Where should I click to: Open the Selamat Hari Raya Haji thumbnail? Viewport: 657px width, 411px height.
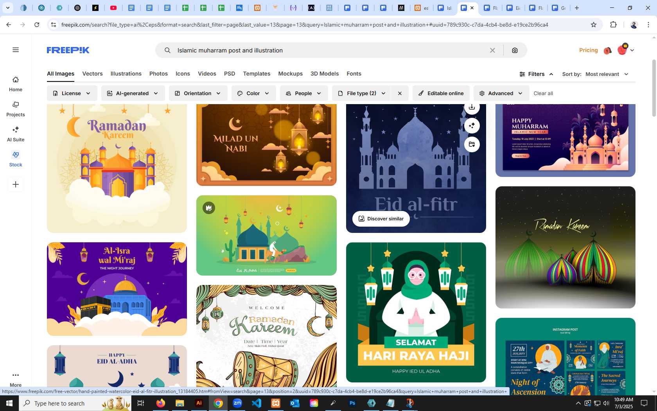pyautogui.click(x=416, y=312)
